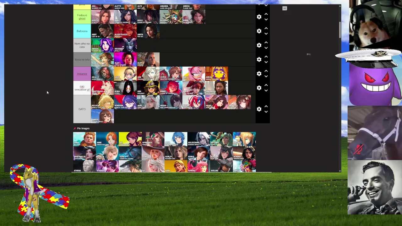The image size is (402, 226).
Task: Move Soca na teta tier up
Action: [266, 56]
